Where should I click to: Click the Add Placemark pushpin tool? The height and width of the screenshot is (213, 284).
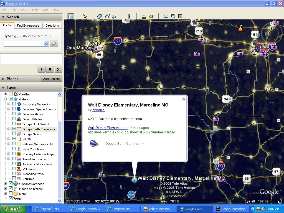(85, 16)
